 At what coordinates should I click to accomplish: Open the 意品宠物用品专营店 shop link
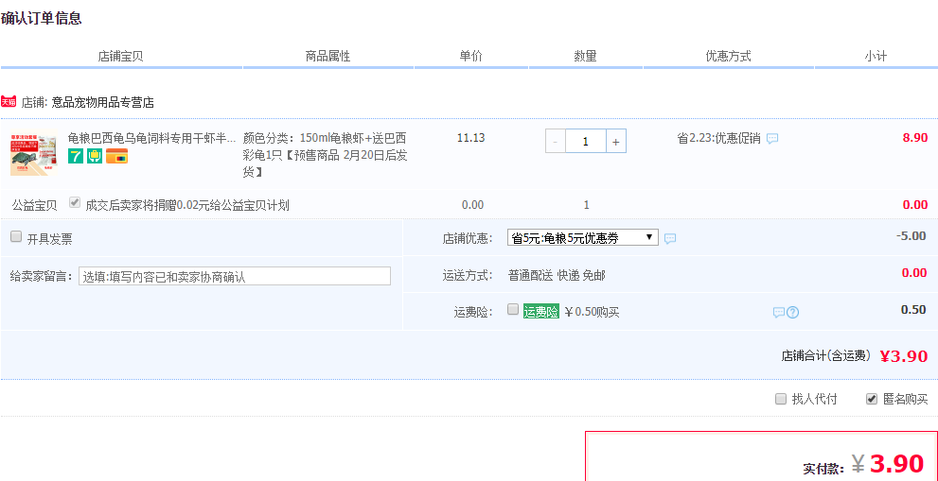(x=103, y=103)
